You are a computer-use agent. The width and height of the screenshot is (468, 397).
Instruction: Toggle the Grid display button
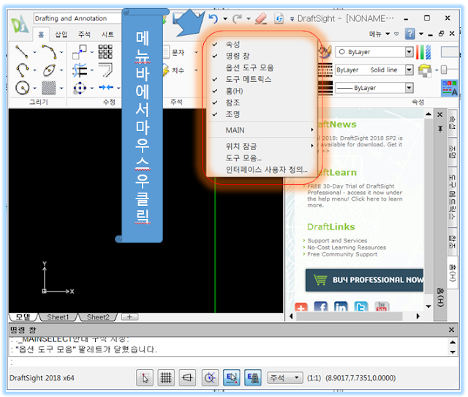tap(166, 377)
